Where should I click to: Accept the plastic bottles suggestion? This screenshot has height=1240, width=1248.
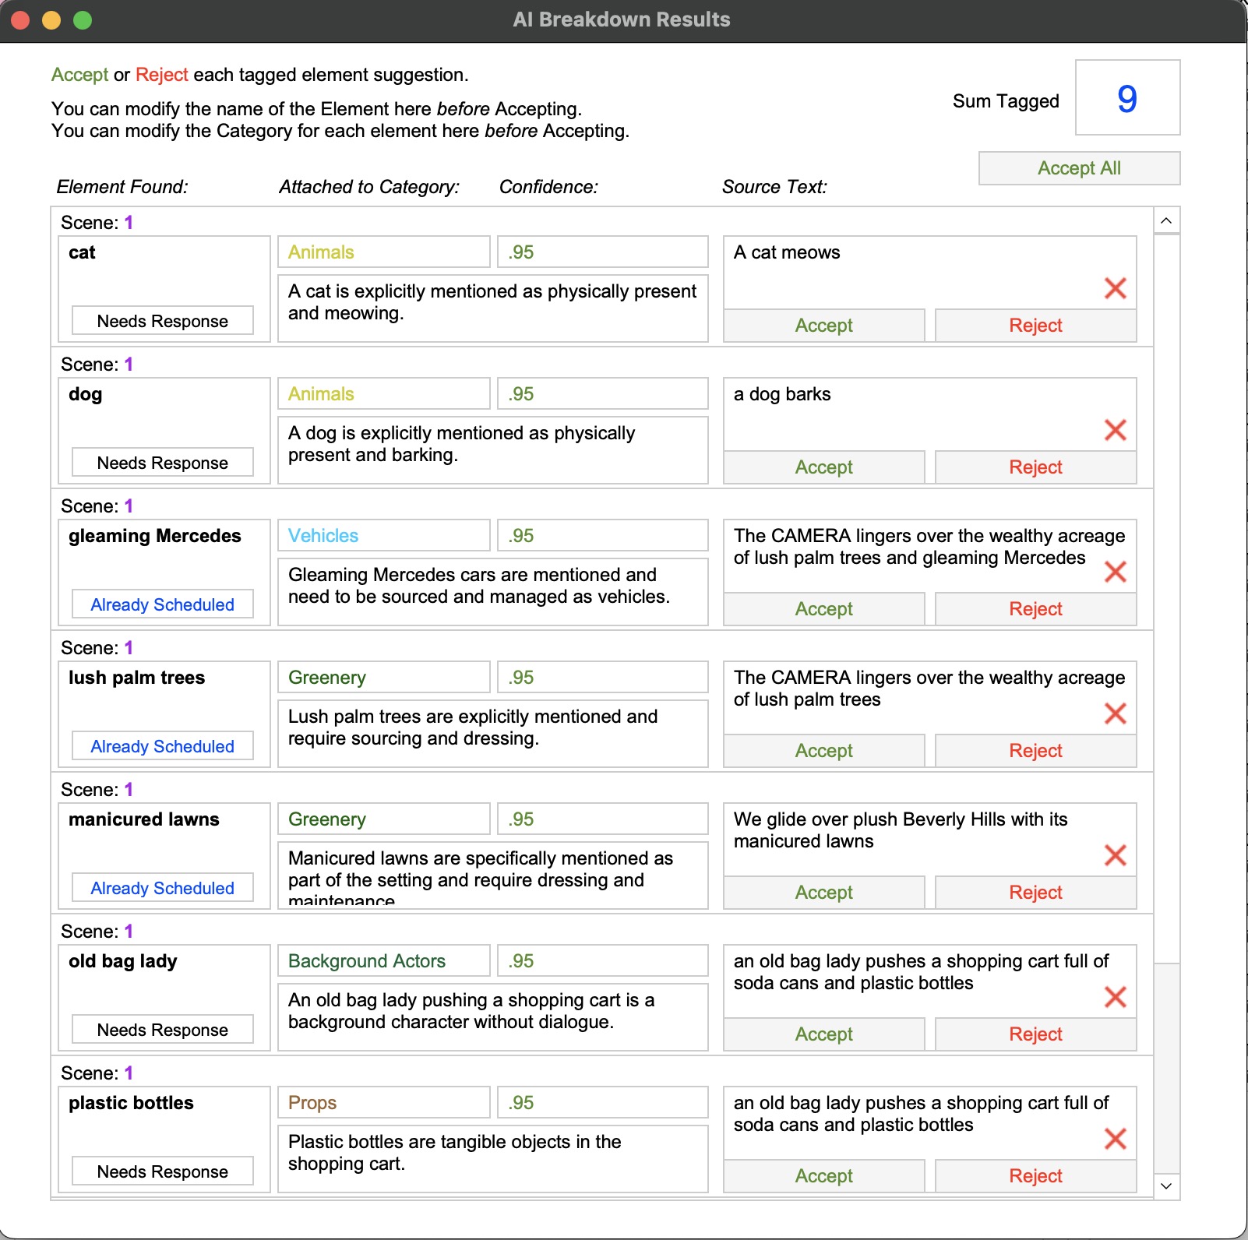pos(824,1176)
